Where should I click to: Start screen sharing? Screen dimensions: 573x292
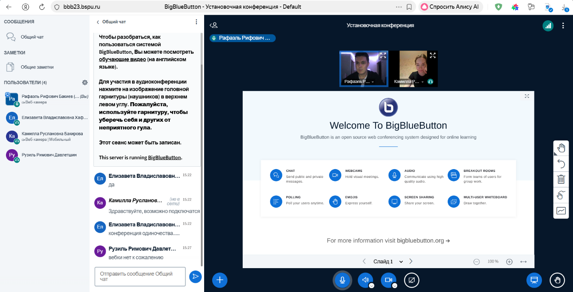click(412, 280)
